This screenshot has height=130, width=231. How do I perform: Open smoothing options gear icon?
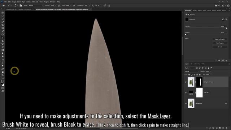92,6
